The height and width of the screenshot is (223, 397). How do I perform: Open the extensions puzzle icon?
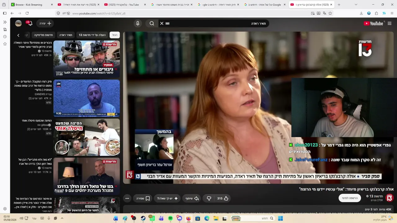[376, 13]
